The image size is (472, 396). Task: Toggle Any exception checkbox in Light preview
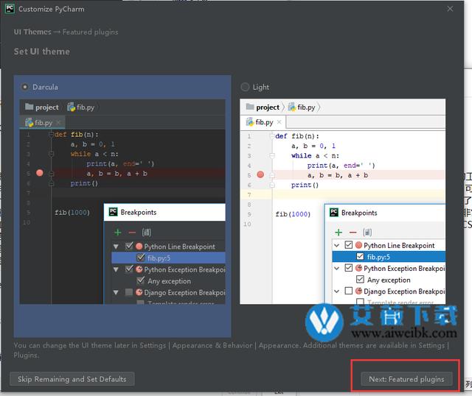coord(360,280)
